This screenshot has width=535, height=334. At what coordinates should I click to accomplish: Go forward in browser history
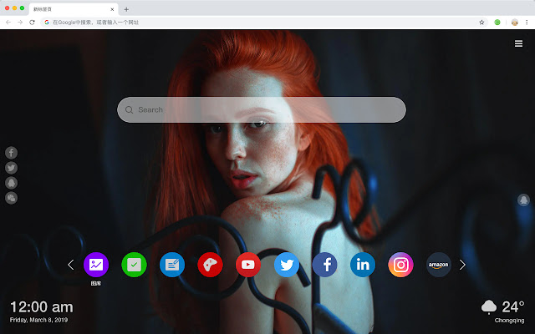pos(20,23)
